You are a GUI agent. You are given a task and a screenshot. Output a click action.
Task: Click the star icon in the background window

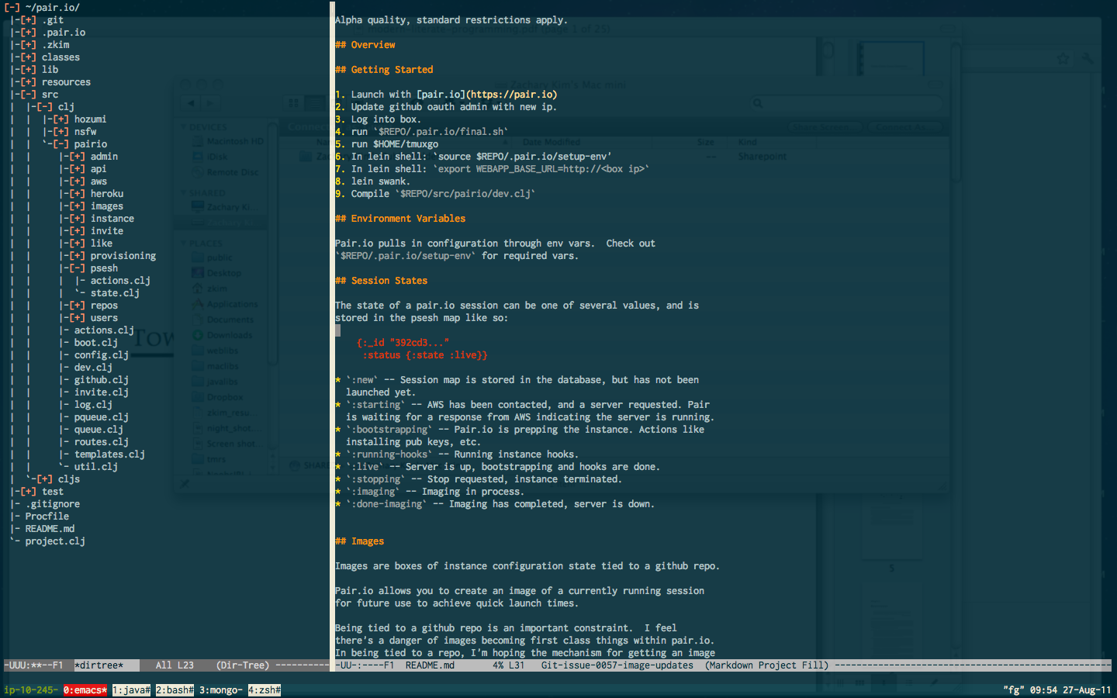tap(1063, 57)
